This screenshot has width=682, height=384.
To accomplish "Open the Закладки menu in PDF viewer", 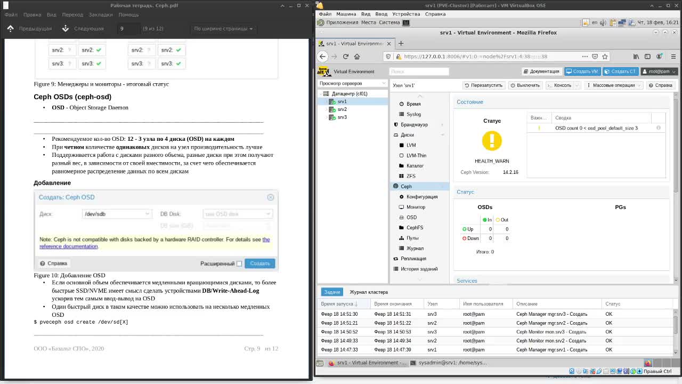I will click(x=100, y=15).
